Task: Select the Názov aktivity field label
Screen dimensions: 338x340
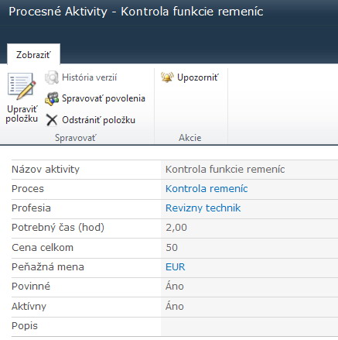Action: pyautogui.click(x=46, y=170)
